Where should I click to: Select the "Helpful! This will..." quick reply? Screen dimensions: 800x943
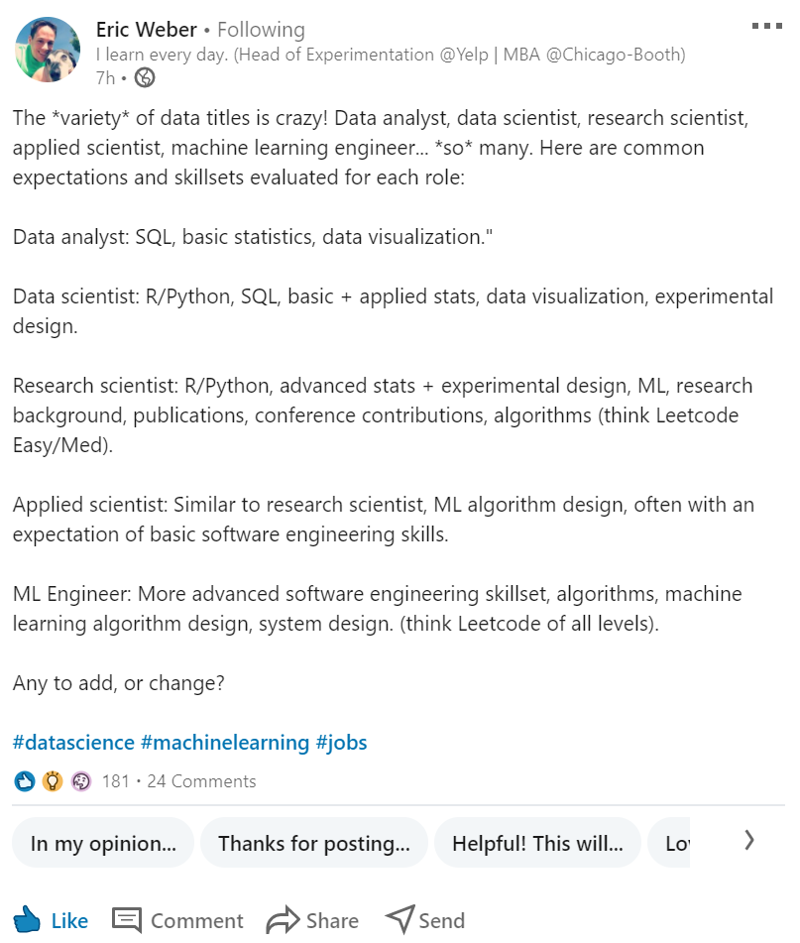click(x=537, y=844)
